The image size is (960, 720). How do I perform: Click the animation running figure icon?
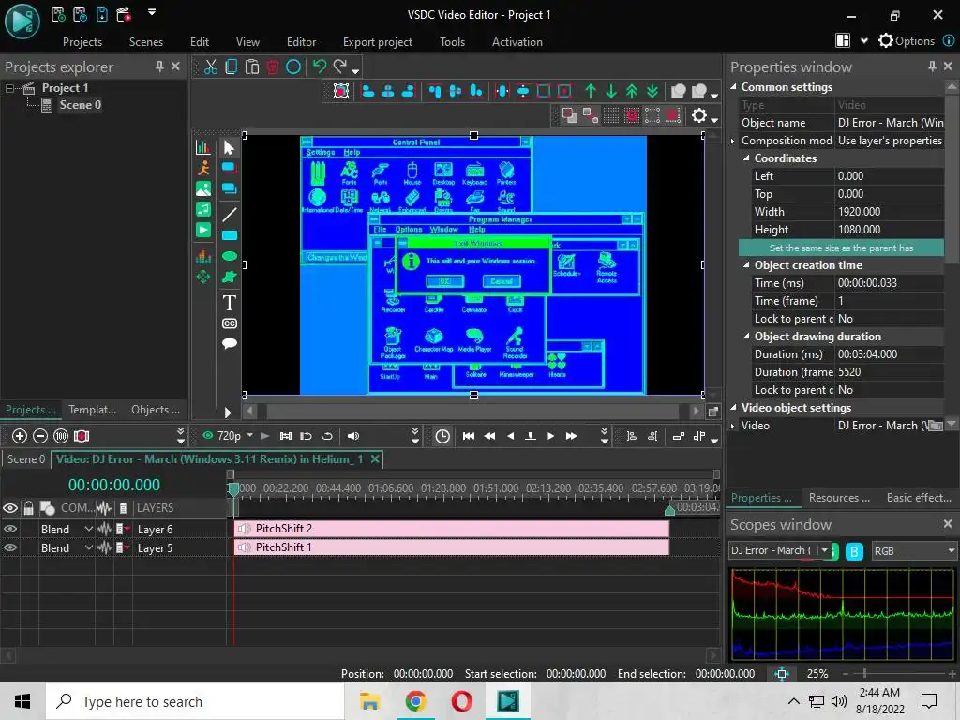pos(203,168)
